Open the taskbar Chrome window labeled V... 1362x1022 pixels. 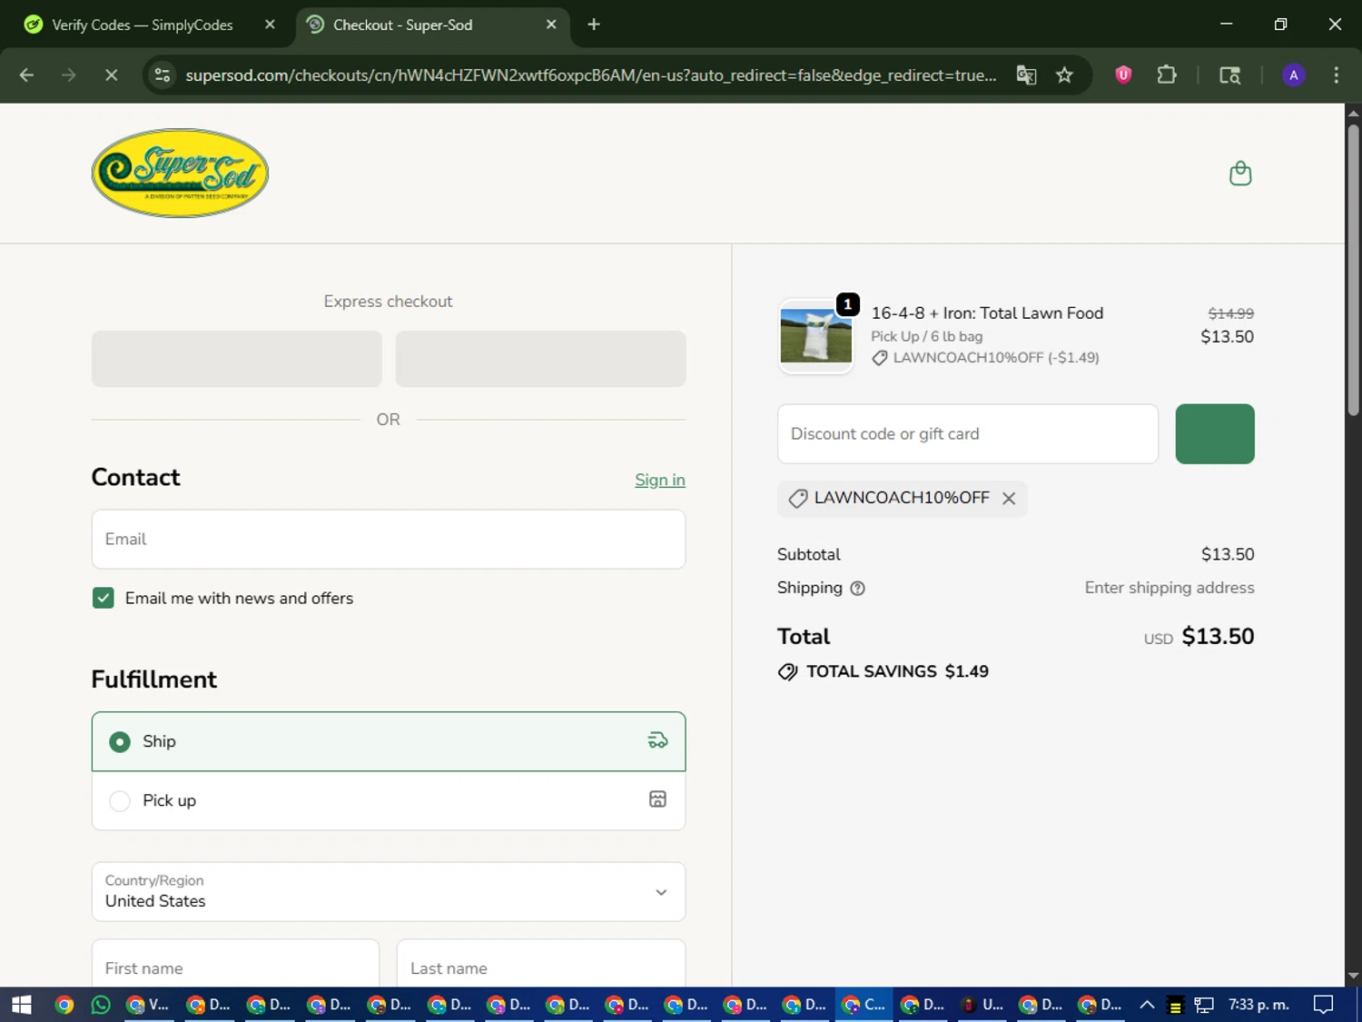click(x=148, y=1005)
